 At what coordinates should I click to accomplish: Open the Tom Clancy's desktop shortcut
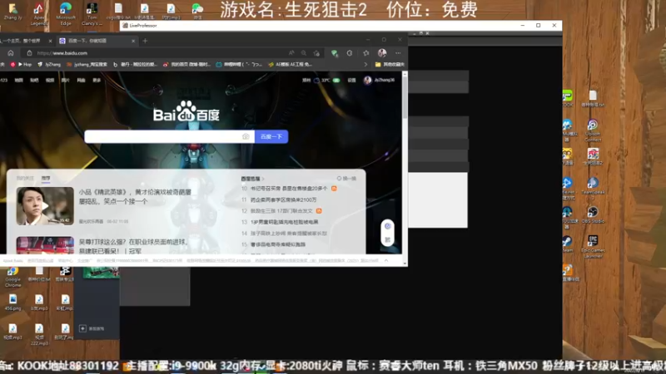(x=92, y=14)
